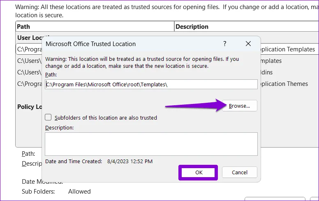Click the Description column header in Trusted Locations table
The height and width of the screenshot is (201, 319).
247,26
